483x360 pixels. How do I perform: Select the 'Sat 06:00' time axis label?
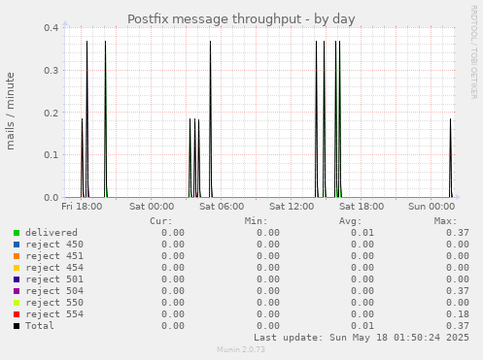click(222, 207)
